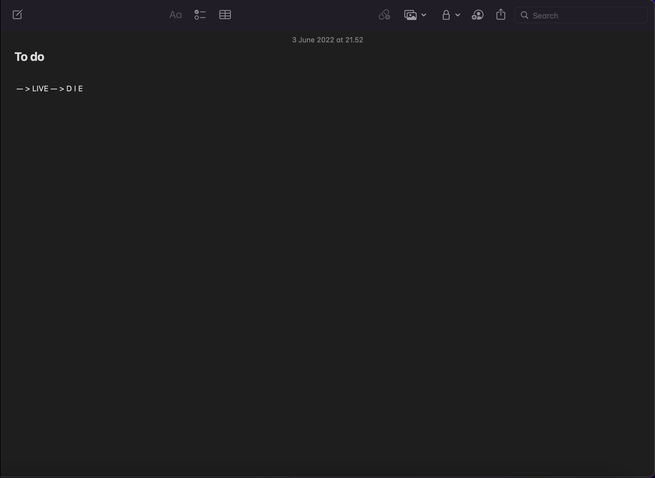Expand the media dropdown chevron
The height and width of the screenshot is (478, 655).
click(x=424, y=15)
